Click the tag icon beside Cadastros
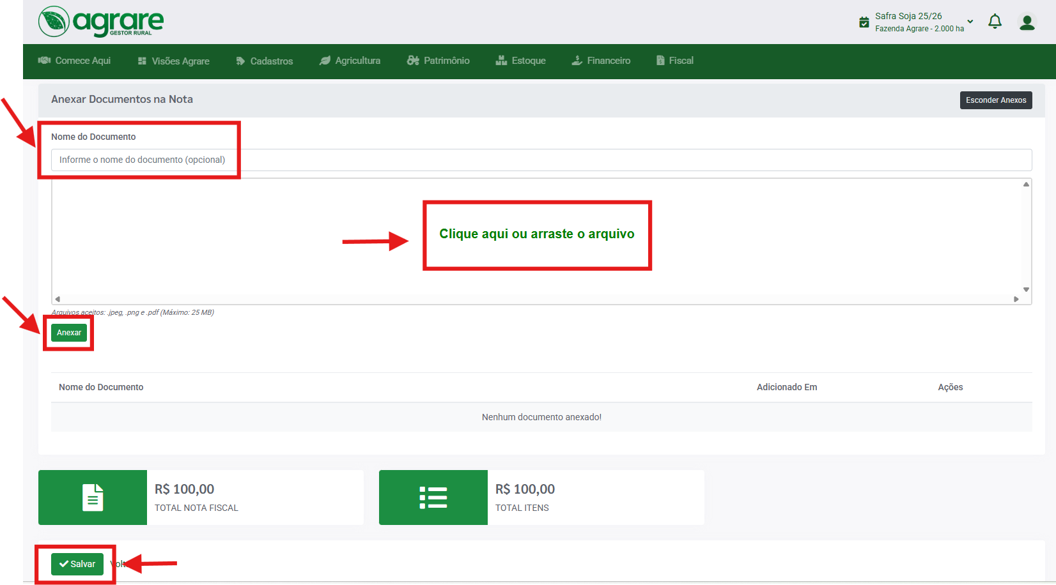This screenshot has height=585, width=1056. (x=240, y=61)
